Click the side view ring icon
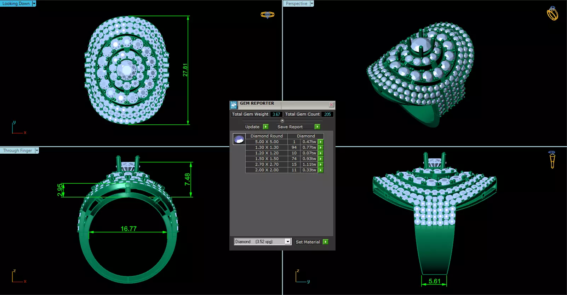The width and height of the screenshot is (567, 295). [552, 160]
